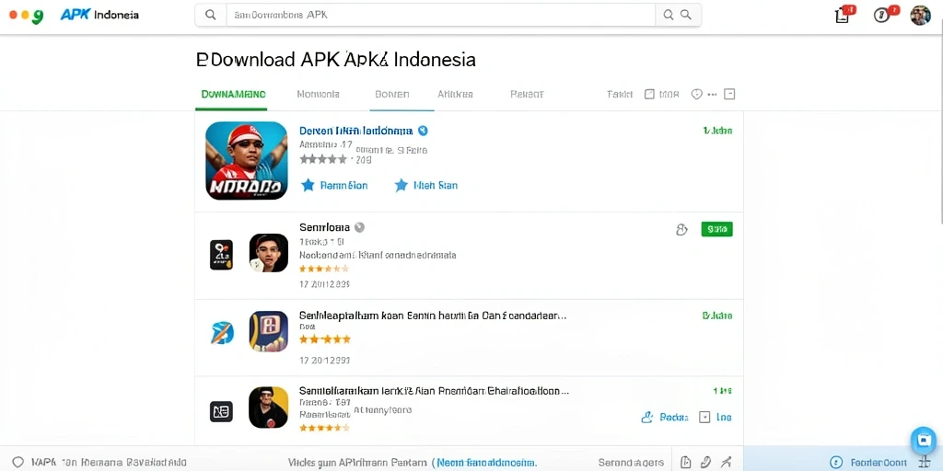Image resolution: width=943 pixels, height=471 pixels.
Task: Click the document icon in the footer bar
Action: [x=685, y=462]
